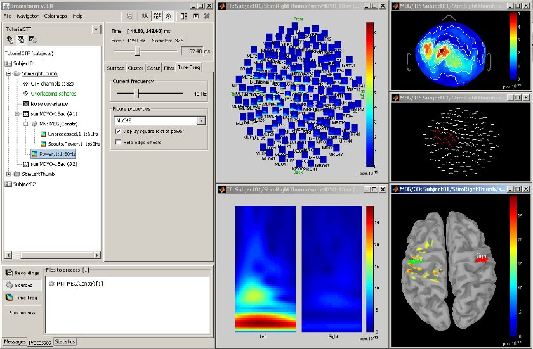Uncheck Display square root of power
The image size is (533, 349).
[x=119, y=131]
